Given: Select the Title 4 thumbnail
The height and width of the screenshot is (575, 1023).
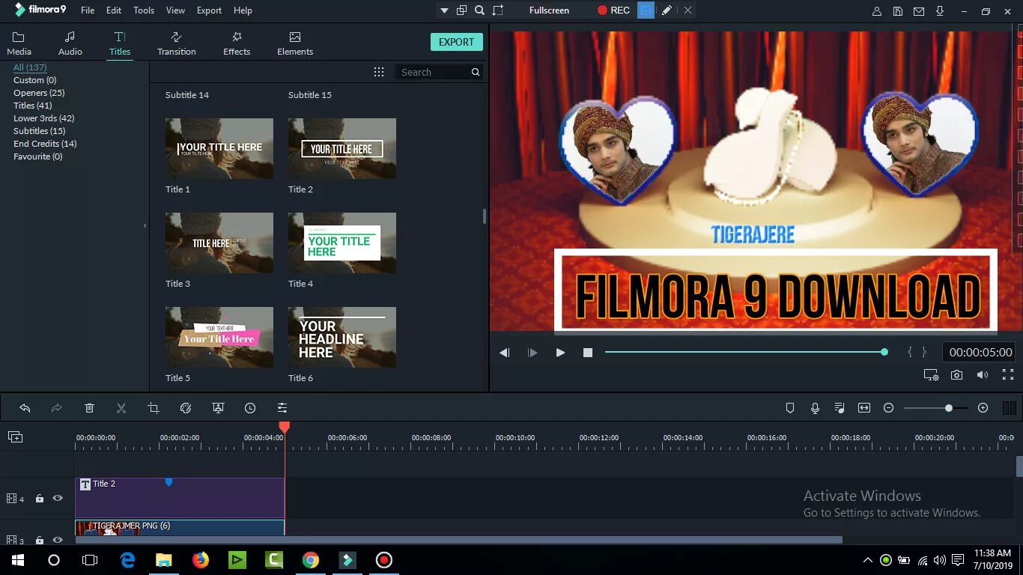Looking at the screenshot, I should point(342,243).
